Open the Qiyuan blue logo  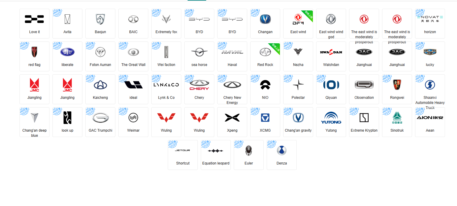(331, 85)
